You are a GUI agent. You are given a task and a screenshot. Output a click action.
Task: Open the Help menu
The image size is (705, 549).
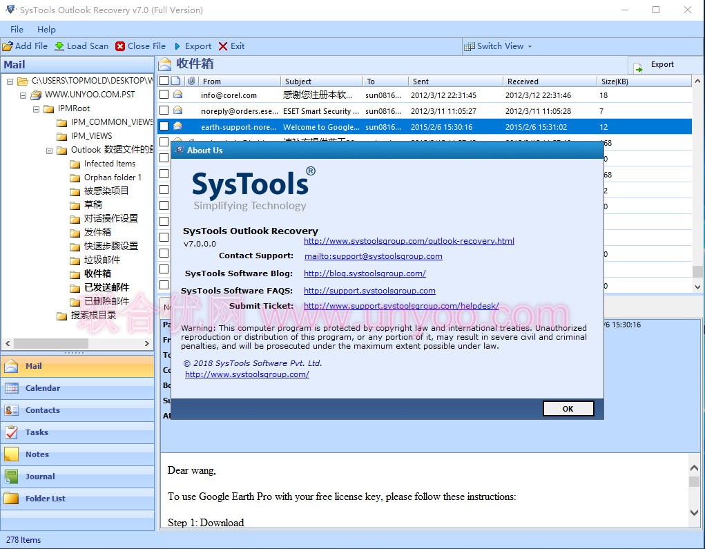46,30
